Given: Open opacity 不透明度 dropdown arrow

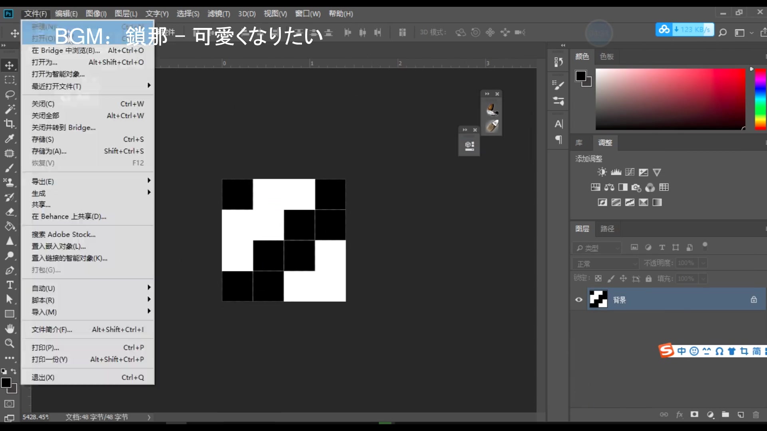Looking at the screenshot, I should 703,263.
